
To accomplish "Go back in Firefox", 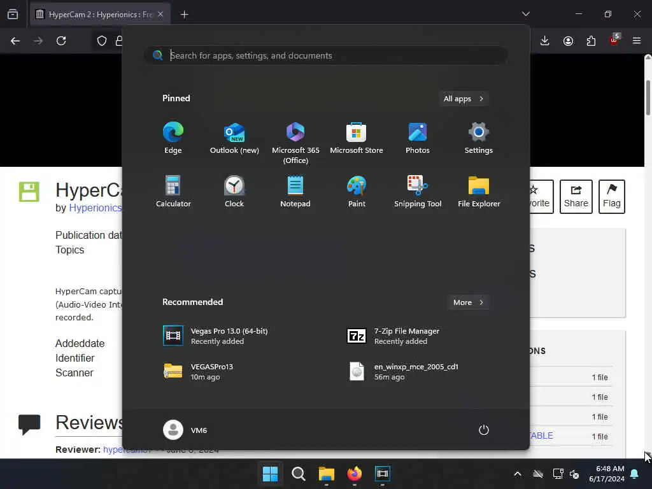I will point(15,41).
